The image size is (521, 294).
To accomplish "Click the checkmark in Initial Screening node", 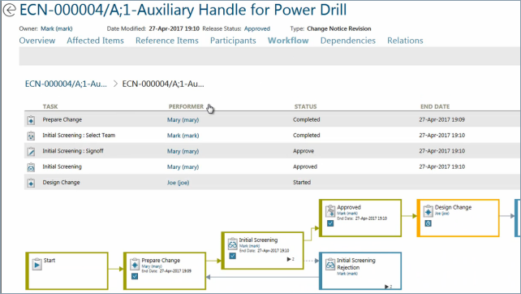I will coord(233,256).
